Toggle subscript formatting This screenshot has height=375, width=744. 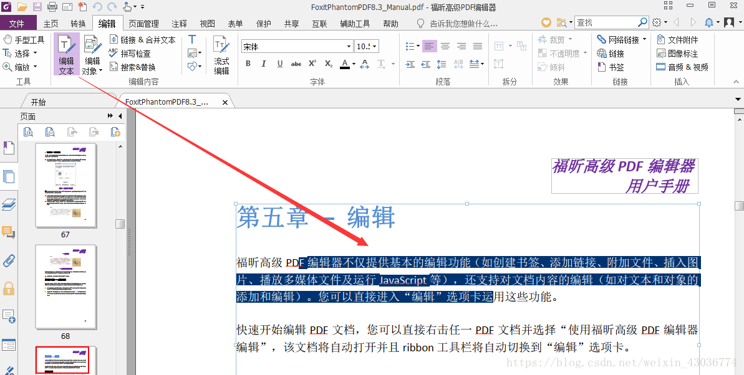point(329,64)
